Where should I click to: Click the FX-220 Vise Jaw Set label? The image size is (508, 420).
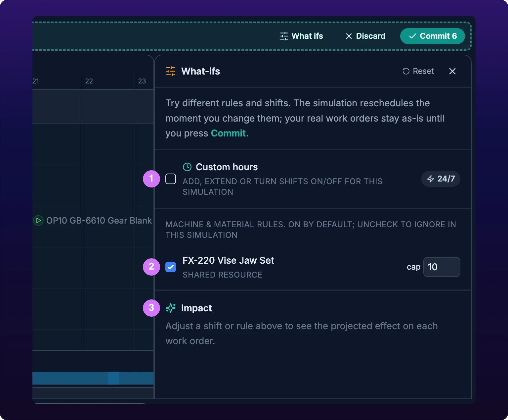pos(228,260)
